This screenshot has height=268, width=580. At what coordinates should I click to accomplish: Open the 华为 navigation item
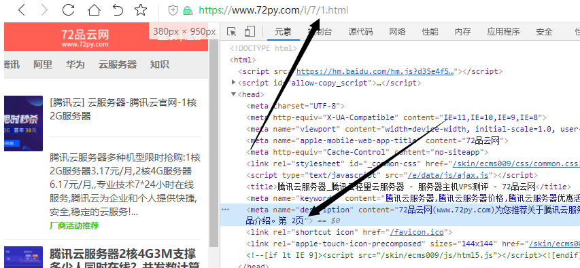(75, 64)
